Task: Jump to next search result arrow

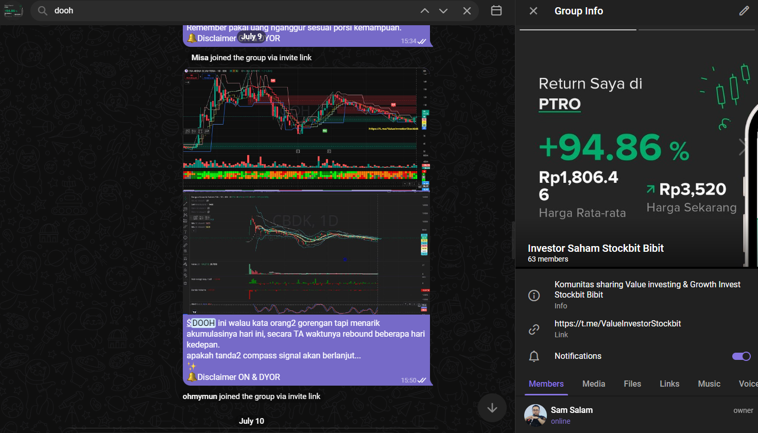Action: [443, 11]
